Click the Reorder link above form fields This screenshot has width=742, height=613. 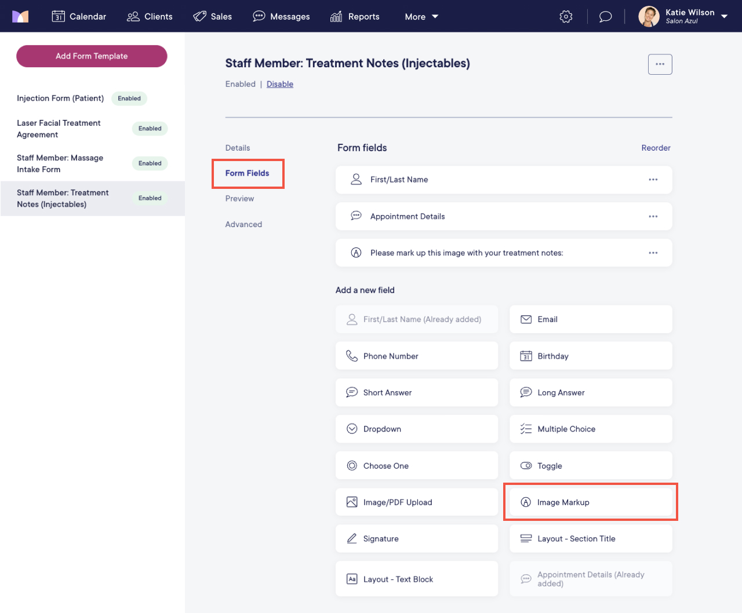tap(656, 148)
